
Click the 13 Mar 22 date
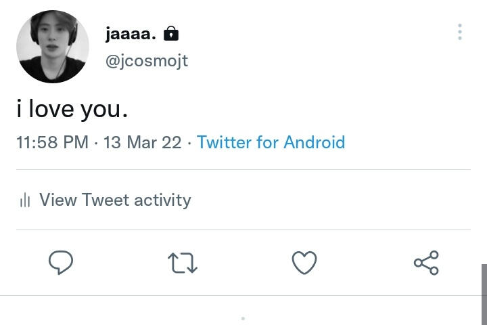[142, 143]
